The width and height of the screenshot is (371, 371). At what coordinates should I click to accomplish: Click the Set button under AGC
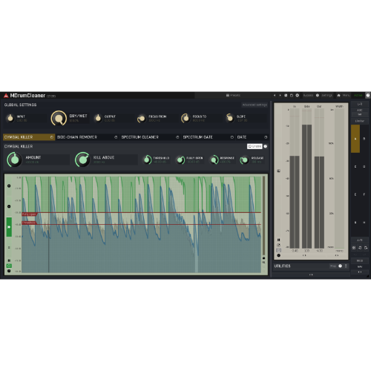(360, 114)
